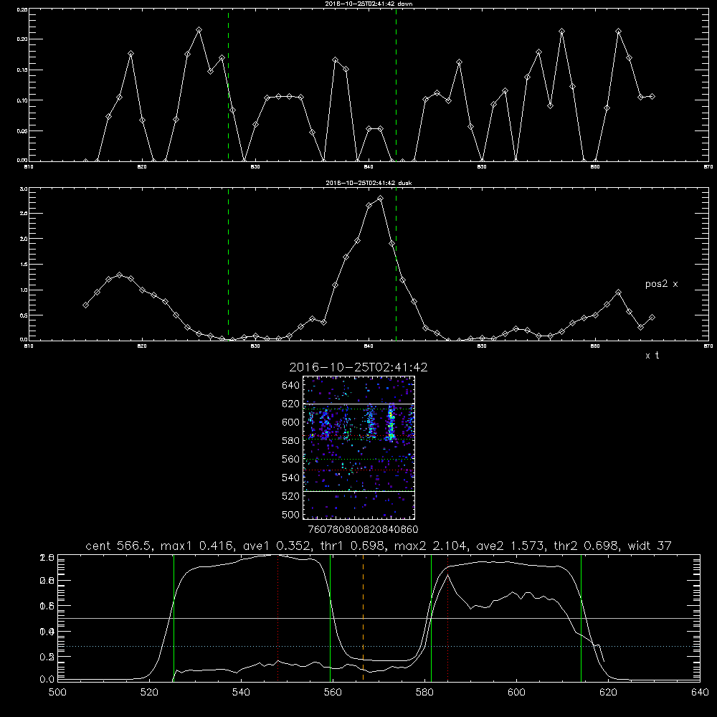Click the green vertical line near 560 in bottom plot

point(330,617)
